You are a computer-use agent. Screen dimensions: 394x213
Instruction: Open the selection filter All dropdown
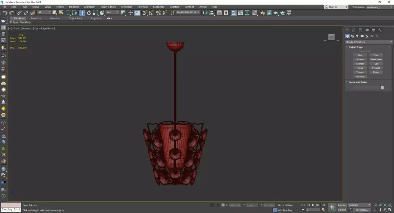44,12
